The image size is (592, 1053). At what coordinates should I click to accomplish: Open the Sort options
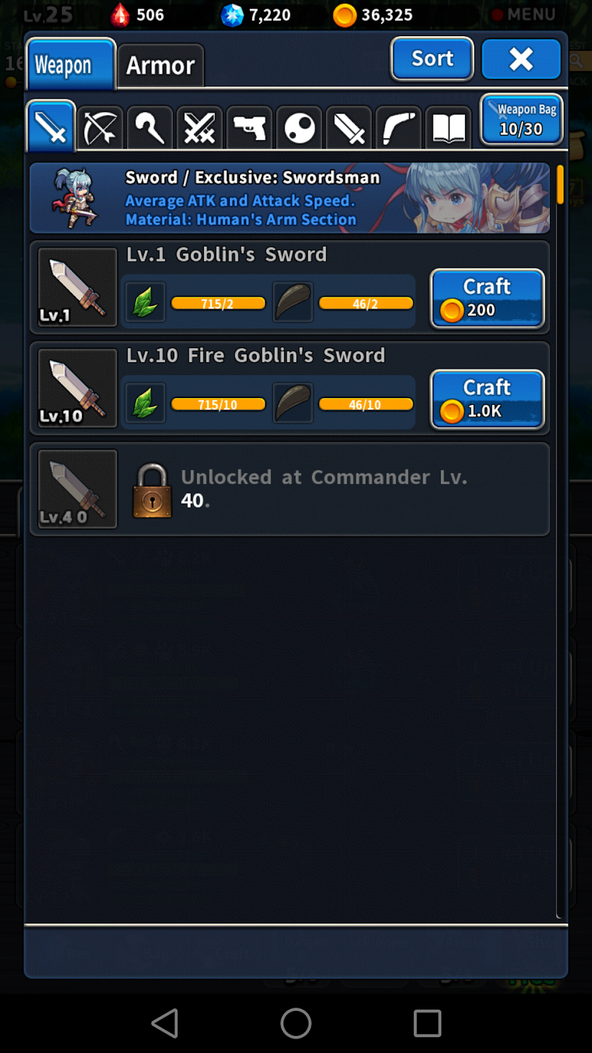432,59
